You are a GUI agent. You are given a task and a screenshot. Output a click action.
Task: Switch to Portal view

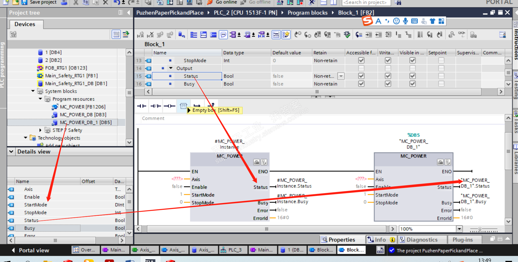pyautogui.click(x=31, y=250)
